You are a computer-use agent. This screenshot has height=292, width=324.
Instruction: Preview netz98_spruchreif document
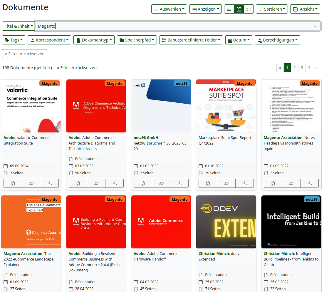pyautogui.click(x=161, y=183)
